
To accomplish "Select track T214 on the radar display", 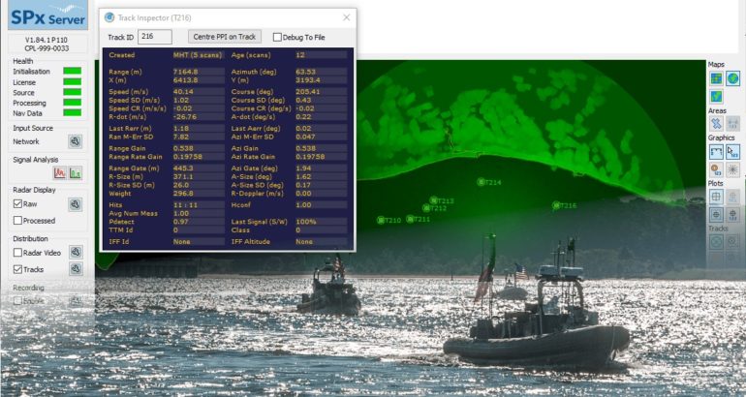I will click(481, 182).
